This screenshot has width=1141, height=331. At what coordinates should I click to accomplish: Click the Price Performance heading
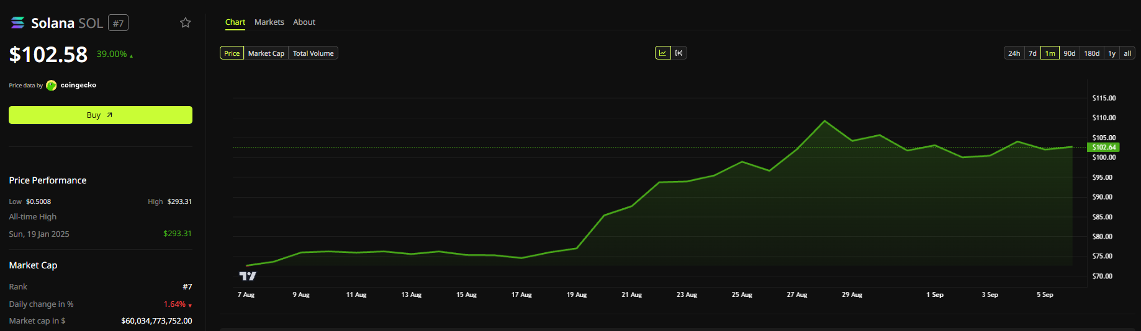pos(48,180)
